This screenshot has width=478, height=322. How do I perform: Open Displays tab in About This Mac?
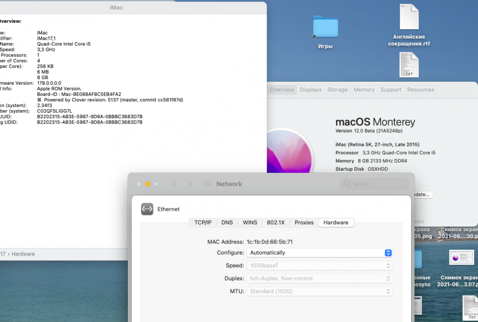(x=311, y=90)
